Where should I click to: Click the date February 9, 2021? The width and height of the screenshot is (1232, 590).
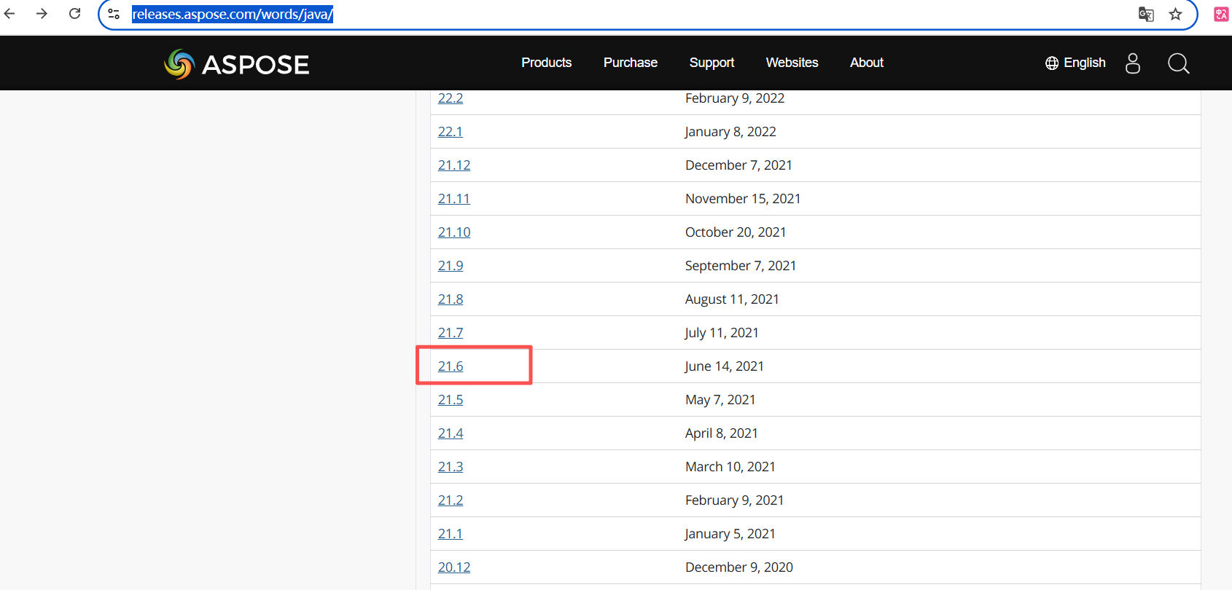(x=735, y=500)
